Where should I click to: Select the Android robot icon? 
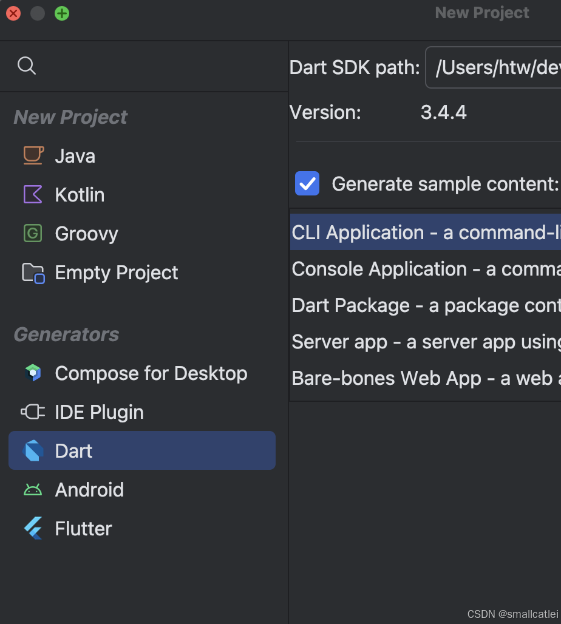coord(33,489)
